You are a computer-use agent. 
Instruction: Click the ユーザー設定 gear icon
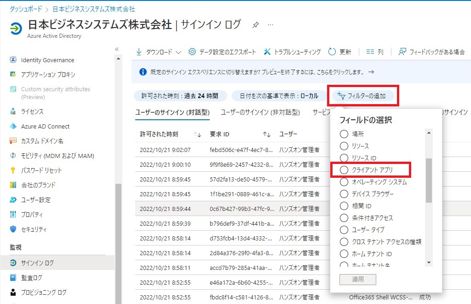tap(13, 199)
